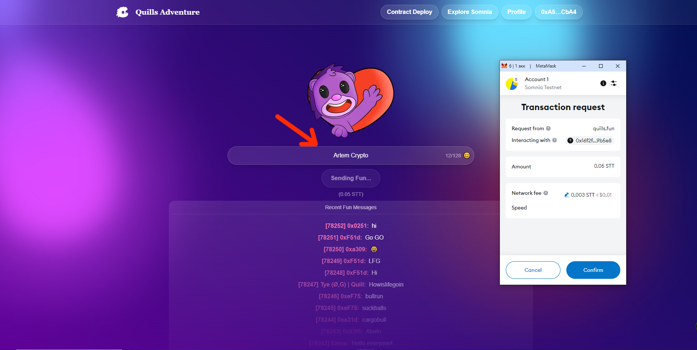Select message [78250] from 0xa309
The width and height of the screenshot is (697, 350).
tap(351, 249)
